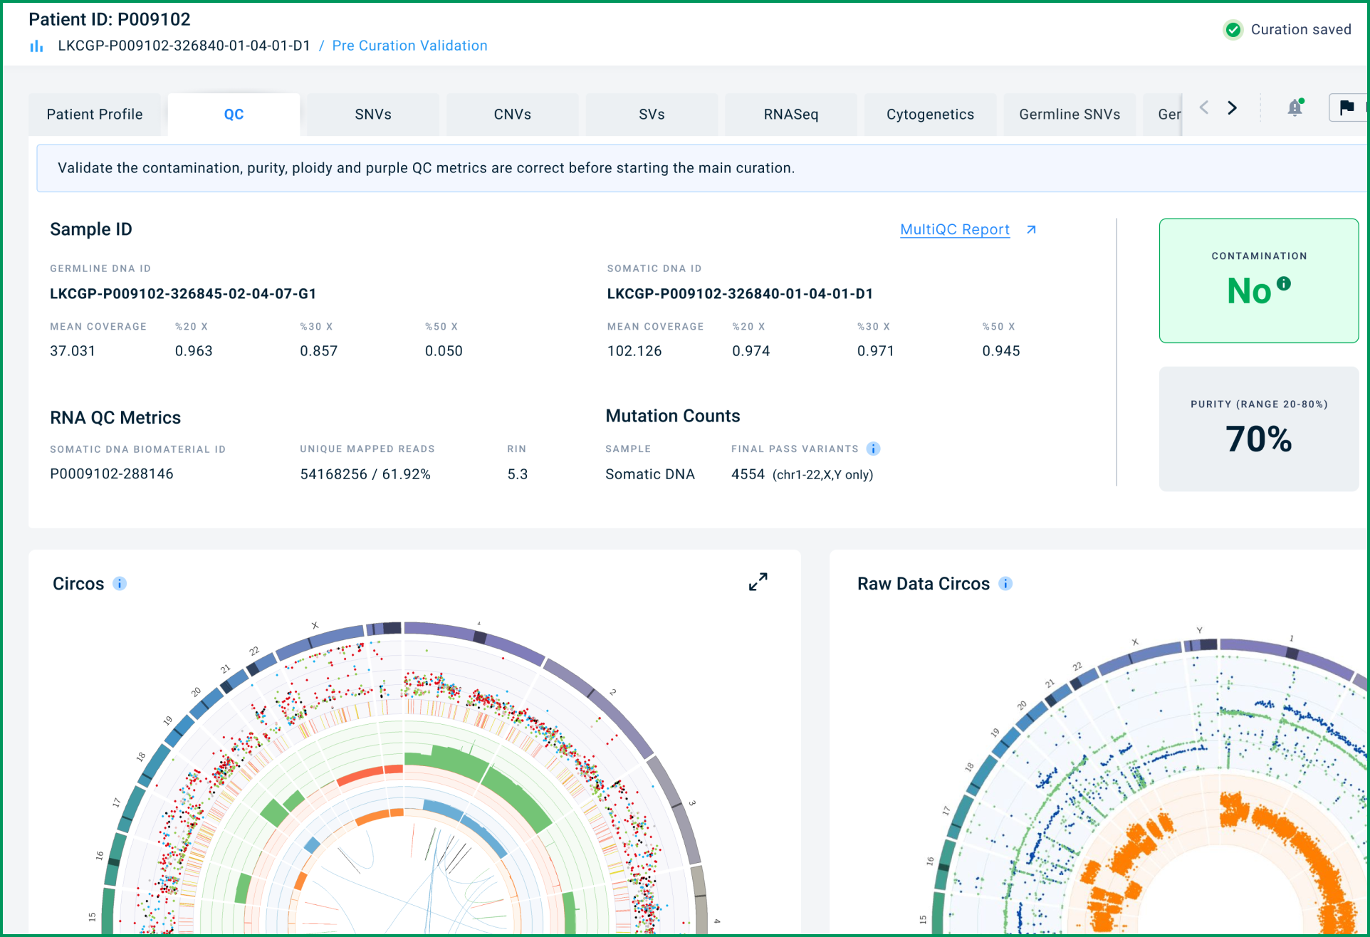Open the Contamination info icon next to No
This screenshot has height=937, width=1370.
[x=1284, y=283]
